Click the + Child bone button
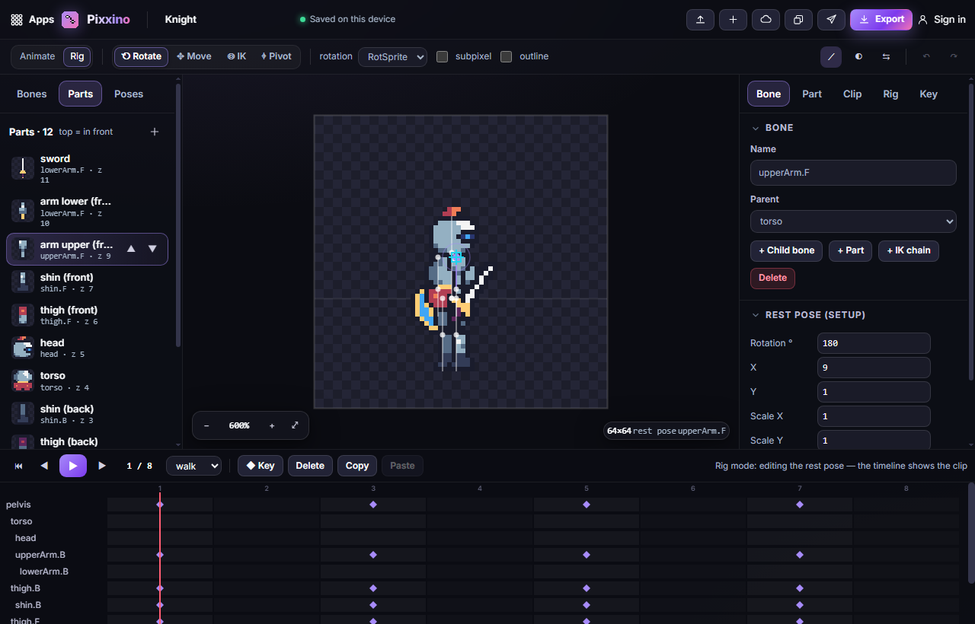The image size is (975, 624). click(786, 251)
